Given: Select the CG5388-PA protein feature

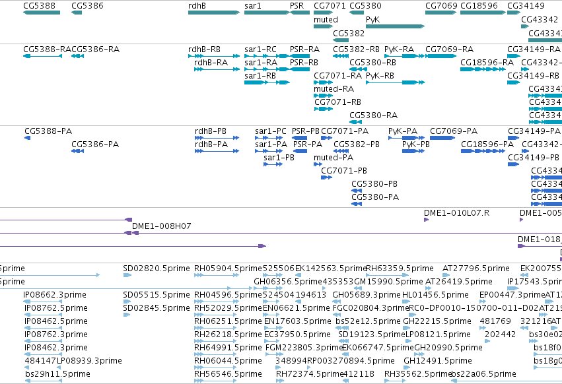Looking at the screenshot, I should pyautogui.click(x=28, y=138).
